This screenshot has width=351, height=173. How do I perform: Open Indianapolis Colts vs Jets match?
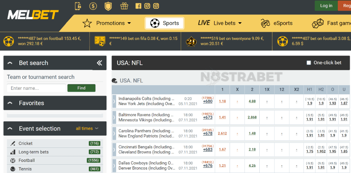[x=147, y=101]
